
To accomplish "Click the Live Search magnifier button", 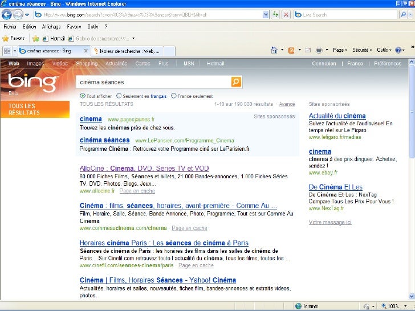I will tap(403, 15).
